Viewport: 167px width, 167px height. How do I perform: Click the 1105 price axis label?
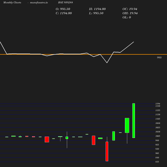click(x=158, y=119)
